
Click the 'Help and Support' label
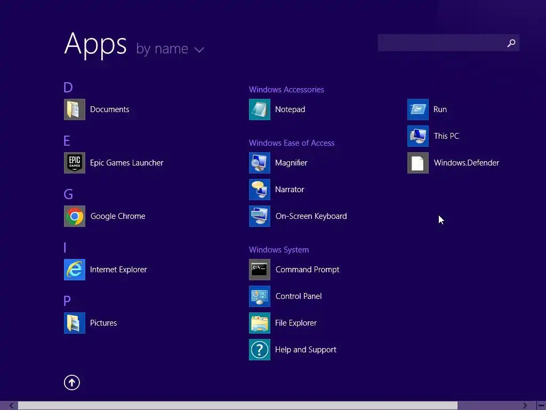pyautogui.click(x=306, y=350)
